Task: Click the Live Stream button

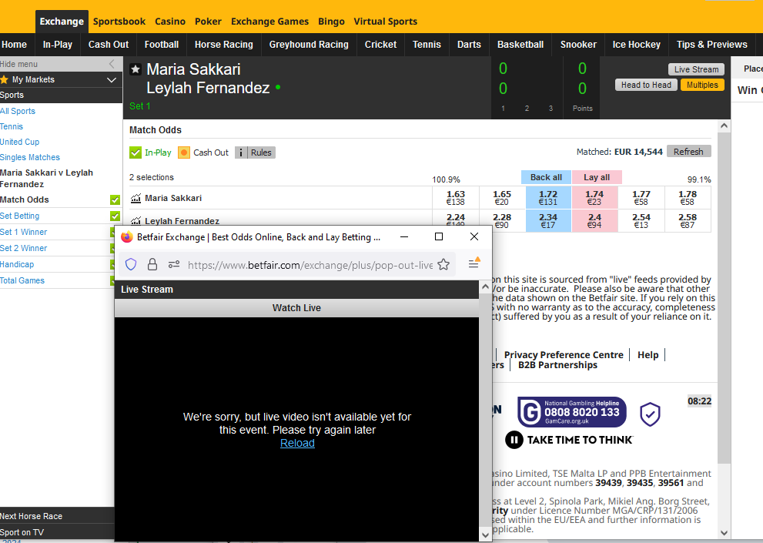Action: point(696,69)
